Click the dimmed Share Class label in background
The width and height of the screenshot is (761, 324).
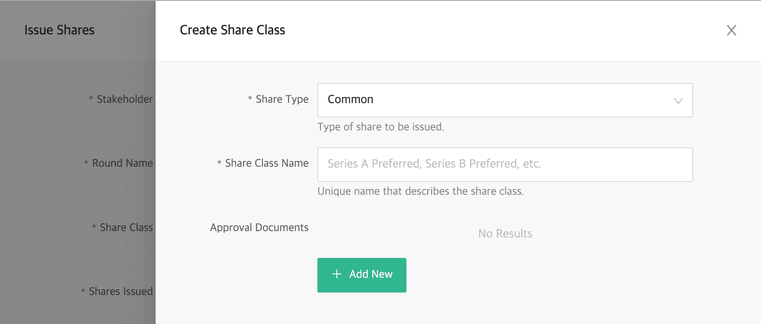click(x=126, y=228)
